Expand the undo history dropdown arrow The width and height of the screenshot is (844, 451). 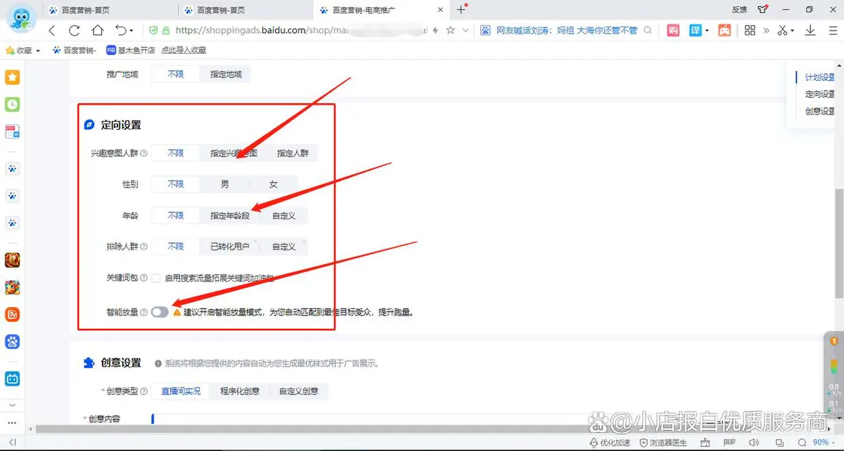click(x=132, y=31)
